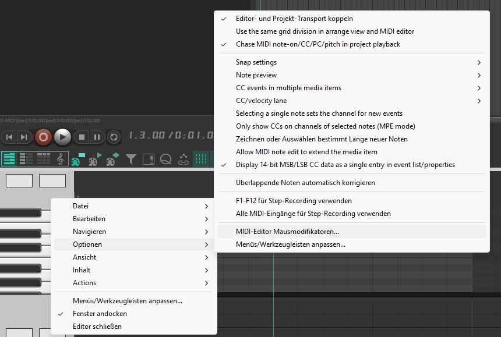Toggle the repeat loop button
501x337 pixels.
[114, 137]
